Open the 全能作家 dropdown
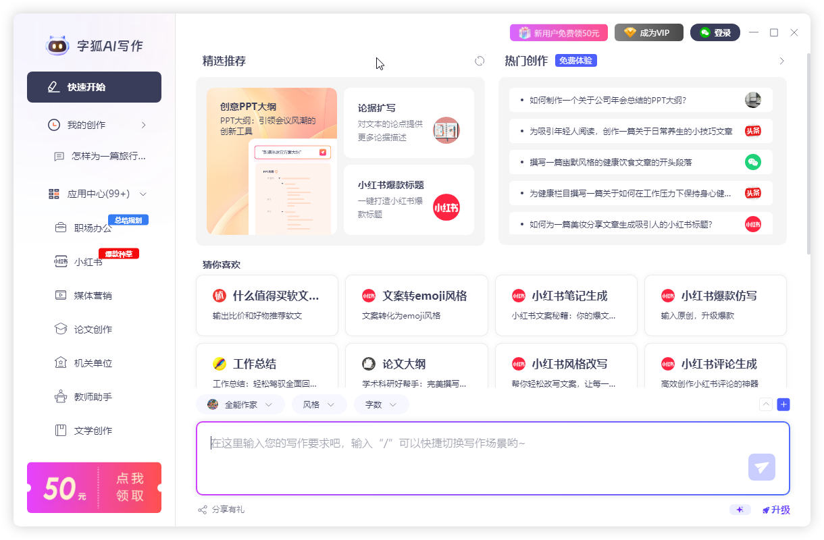Image resolution: width=824 pixels, height=540 pixels. pyautogui.click(x=240, y=404)
